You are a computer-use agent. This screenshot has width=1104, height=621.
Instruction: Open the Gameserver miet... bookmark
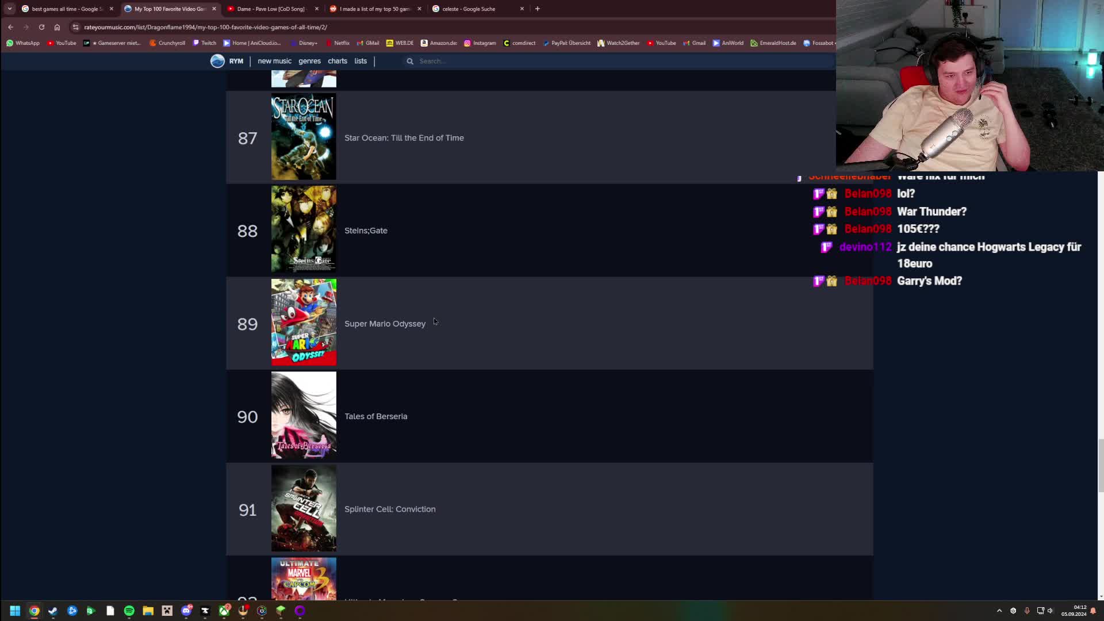tap(112, 43)
